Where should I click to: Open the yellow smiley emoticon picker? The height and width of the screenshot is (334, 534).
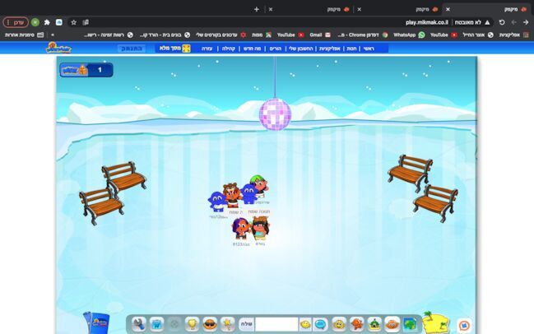click(305, 324)
